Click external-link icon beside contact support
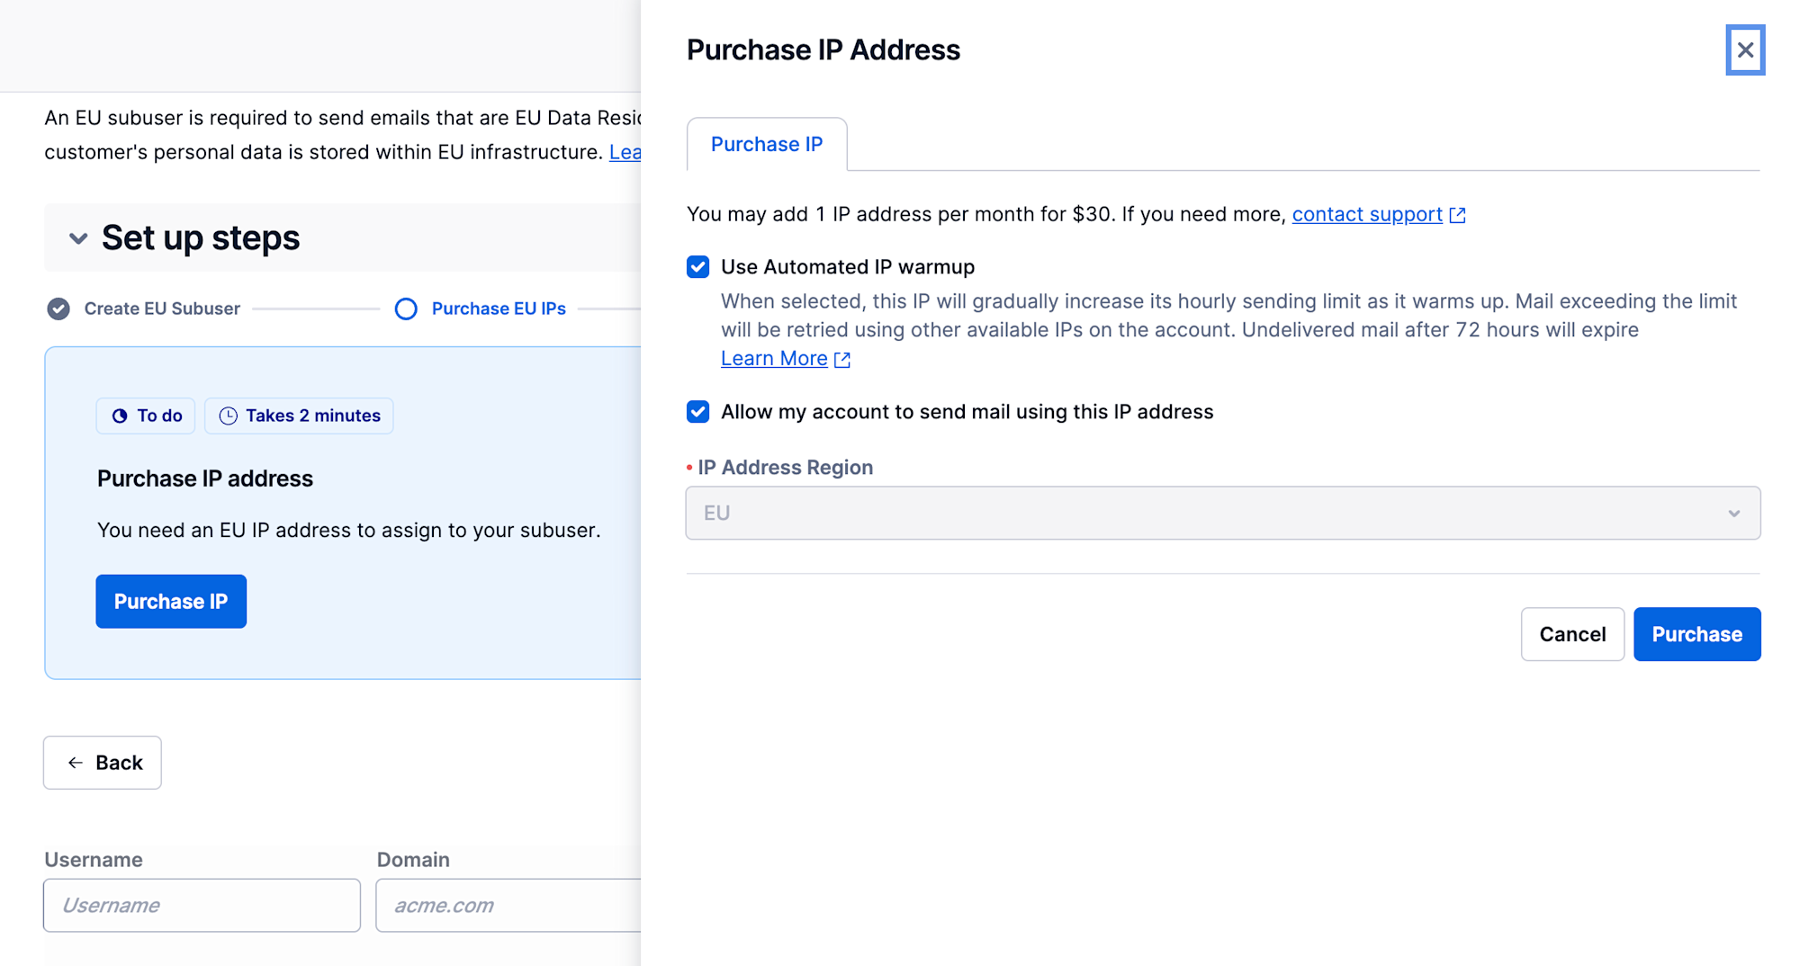 click(1457, 215)
